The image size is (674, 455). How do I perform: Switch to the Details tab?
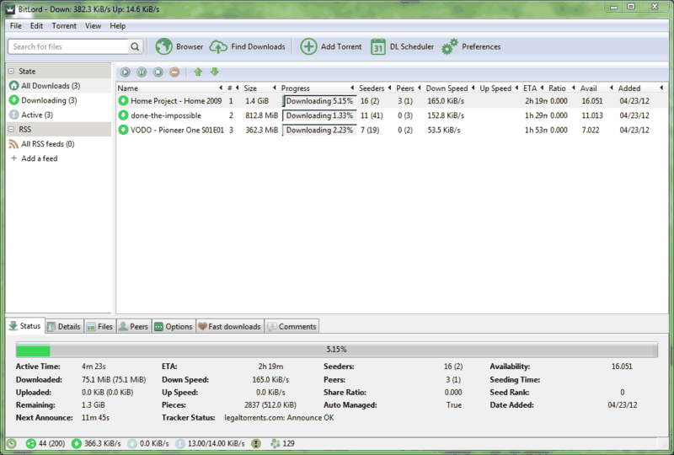(64, 326)
